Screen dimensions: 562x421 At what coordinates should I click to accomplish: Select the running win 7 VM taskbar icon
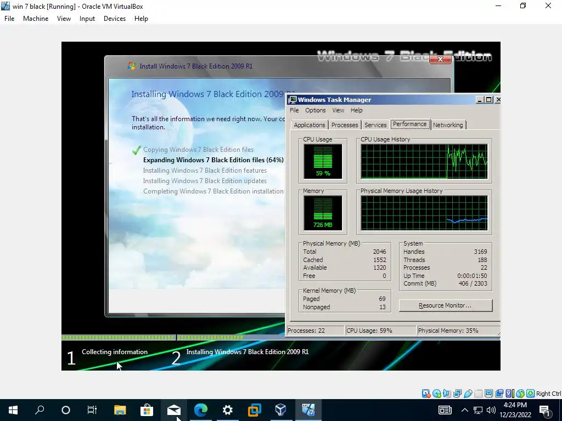pyautogui.click(x=308, y=410)
